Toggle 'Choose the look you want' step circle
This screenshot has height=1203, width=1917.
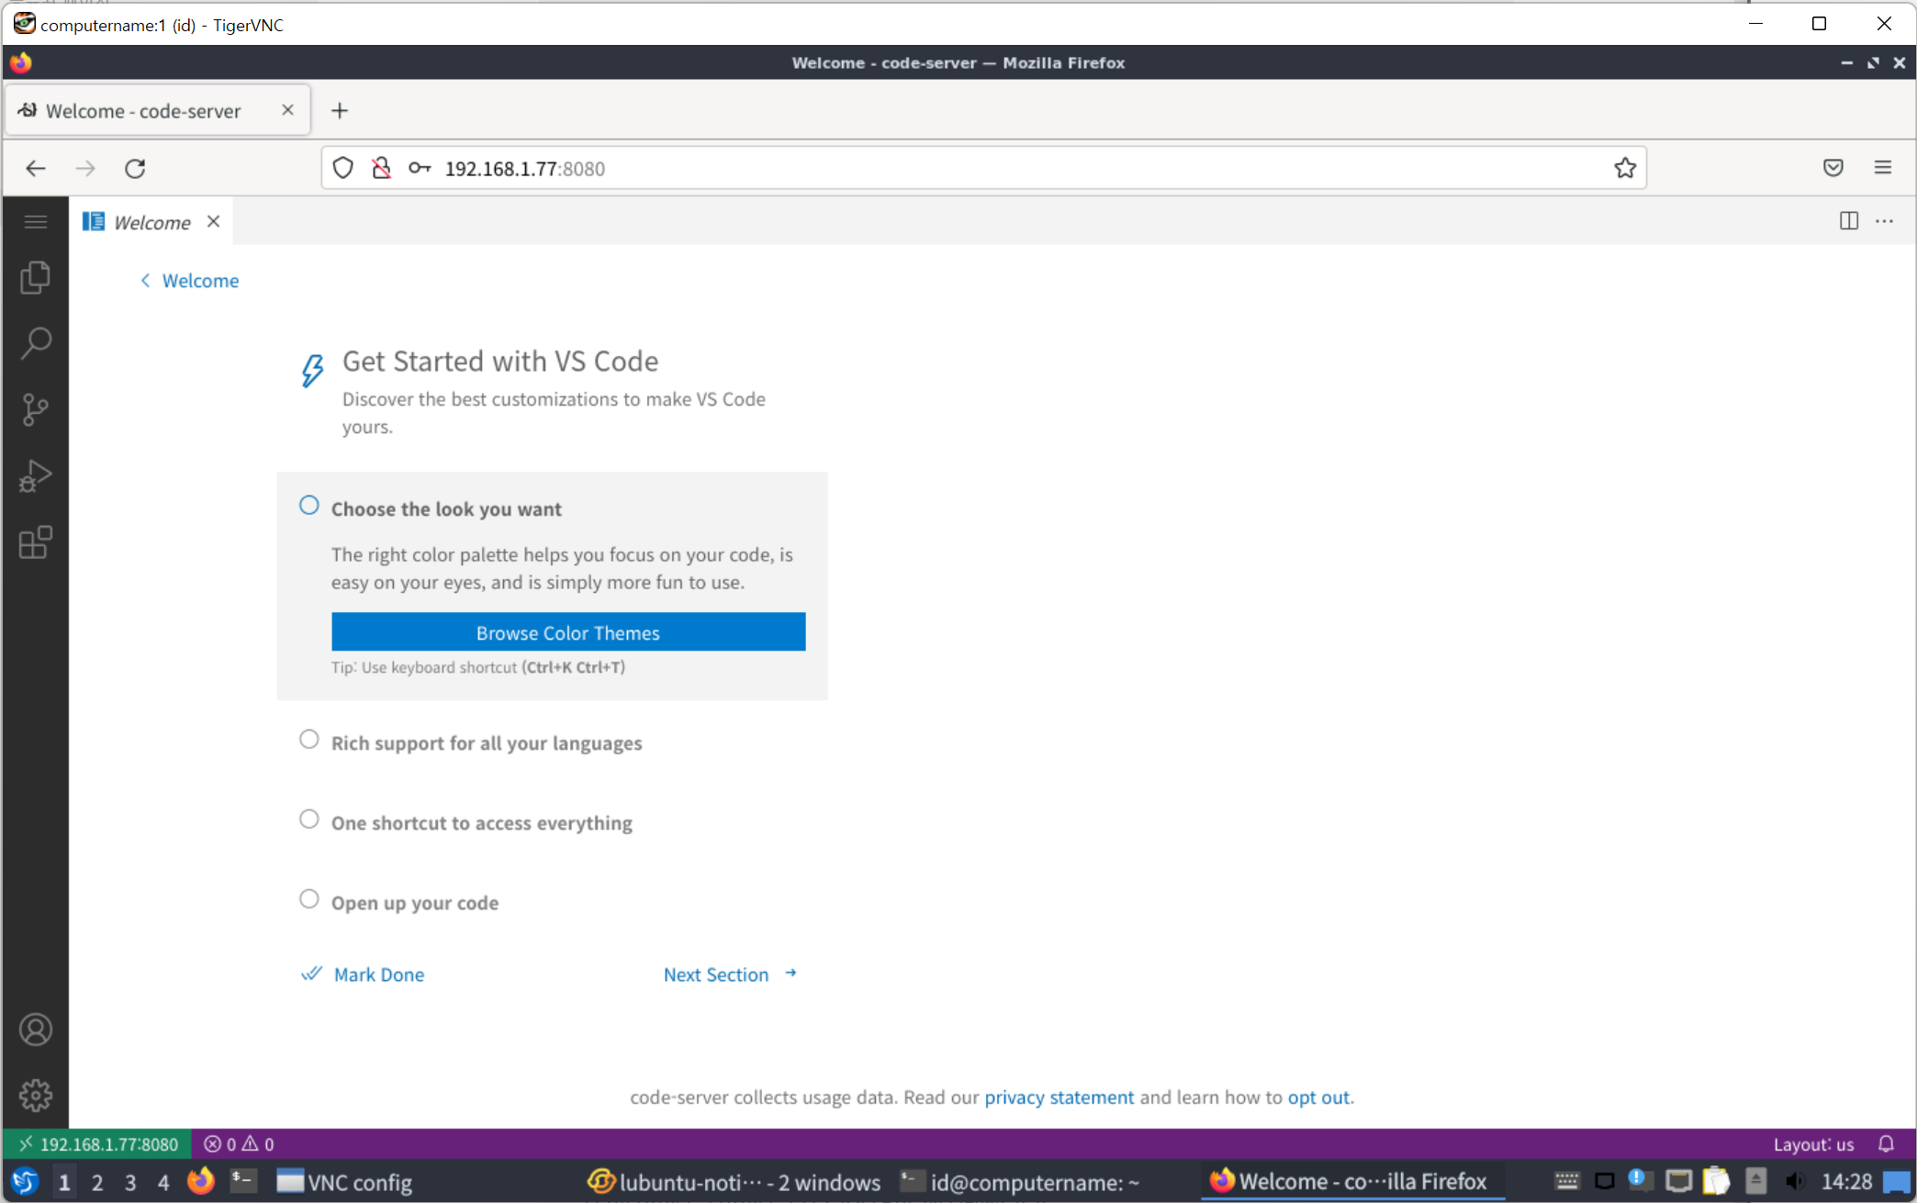[x=309, y=506]
